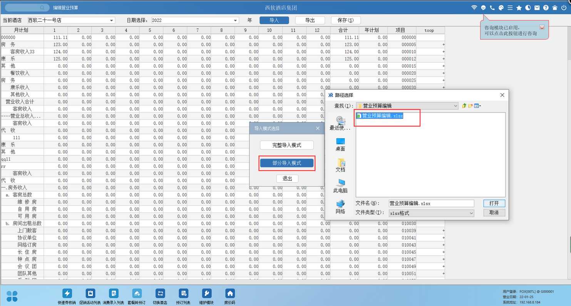Click the 导入 import button

(x=274, y=20)
